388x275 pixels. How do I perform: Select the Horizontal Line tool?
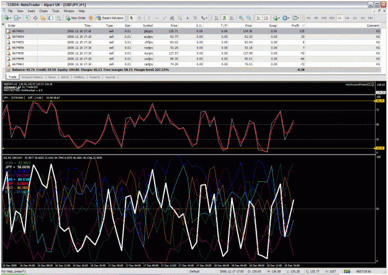(x=156, y=18)
